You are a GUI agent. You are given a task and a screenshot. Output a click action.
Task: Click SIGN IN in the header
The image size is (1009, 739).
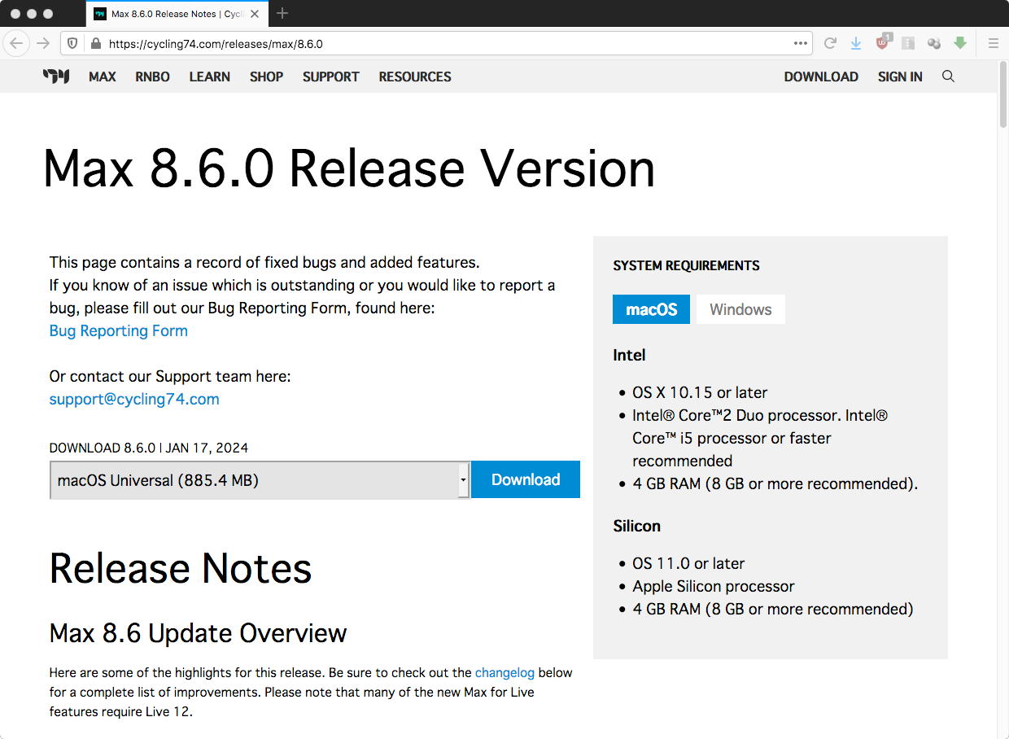pos(900,77)
